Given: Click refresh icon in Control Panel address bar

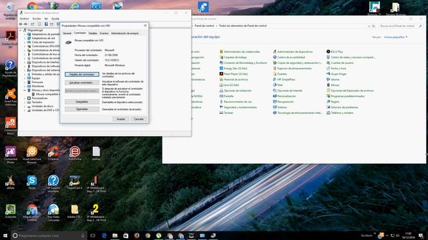Looking at the screenshot, I should [x=374, y=26].
